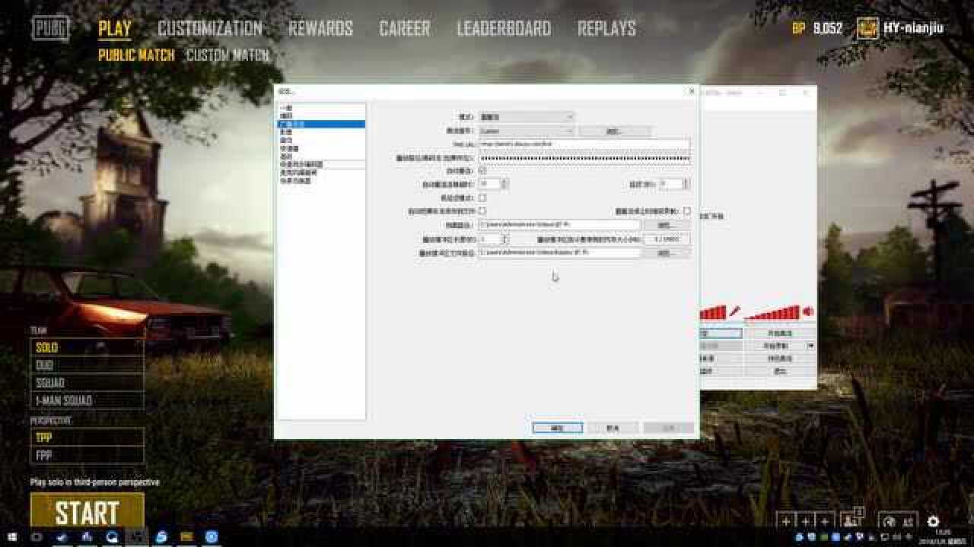Open the Windows Start menu
The height and width of the screenshot is (547, 974).
(13, 537)
